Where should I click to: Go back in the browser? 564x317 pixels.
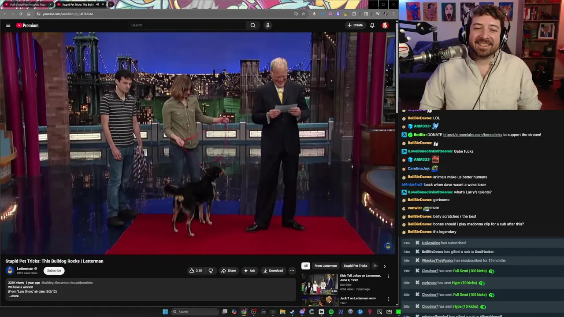(5, 14)
